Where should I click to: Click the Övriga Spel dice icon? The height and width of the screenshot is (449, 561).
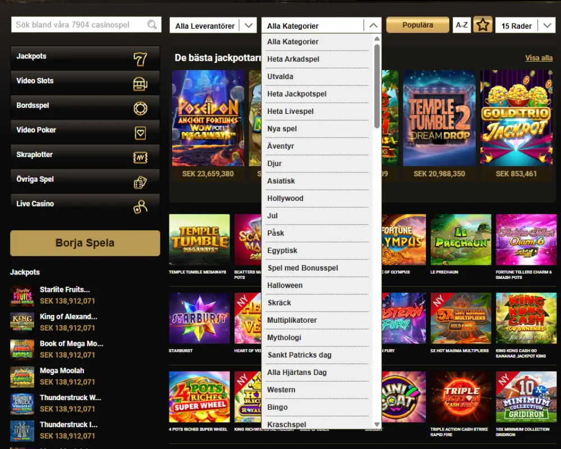[140, 182]
